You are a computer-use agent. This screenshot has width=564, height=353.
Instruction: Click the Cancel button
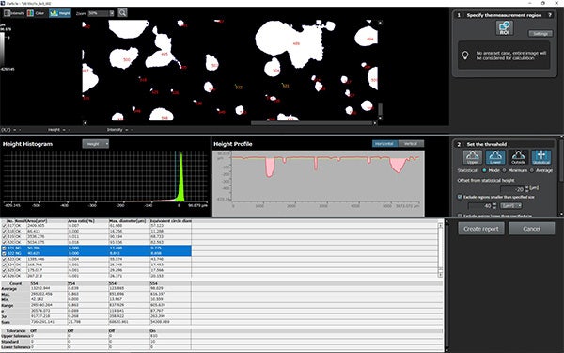point(532,229)
